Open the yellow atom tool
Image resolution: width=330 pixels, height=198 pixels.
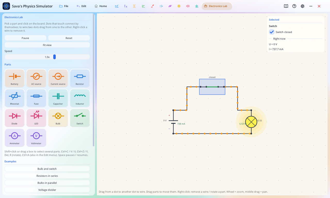179,6
